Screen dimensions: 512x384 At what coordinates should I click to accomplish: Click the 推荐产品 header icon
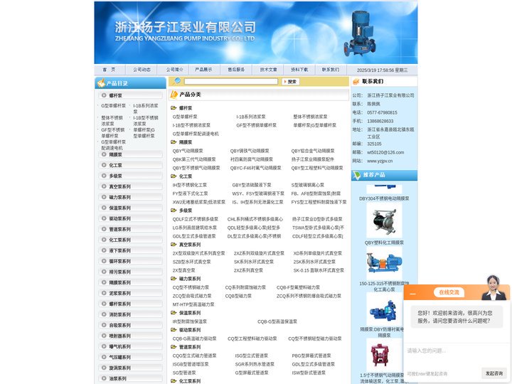[x=356, y=175]
